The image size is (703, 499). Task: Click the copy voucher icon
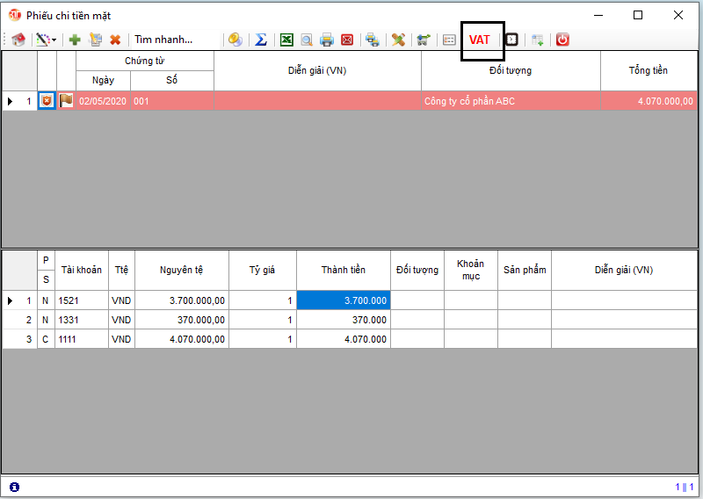95,40
